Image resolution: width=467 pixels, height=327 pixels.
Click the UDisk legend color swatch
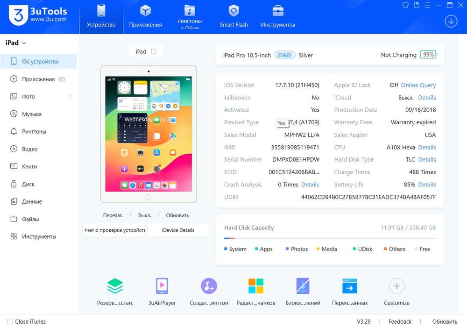(x=354, y=249)
